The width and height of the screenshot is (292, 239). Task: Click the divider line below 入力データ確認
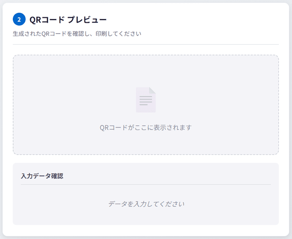[146, 184]
